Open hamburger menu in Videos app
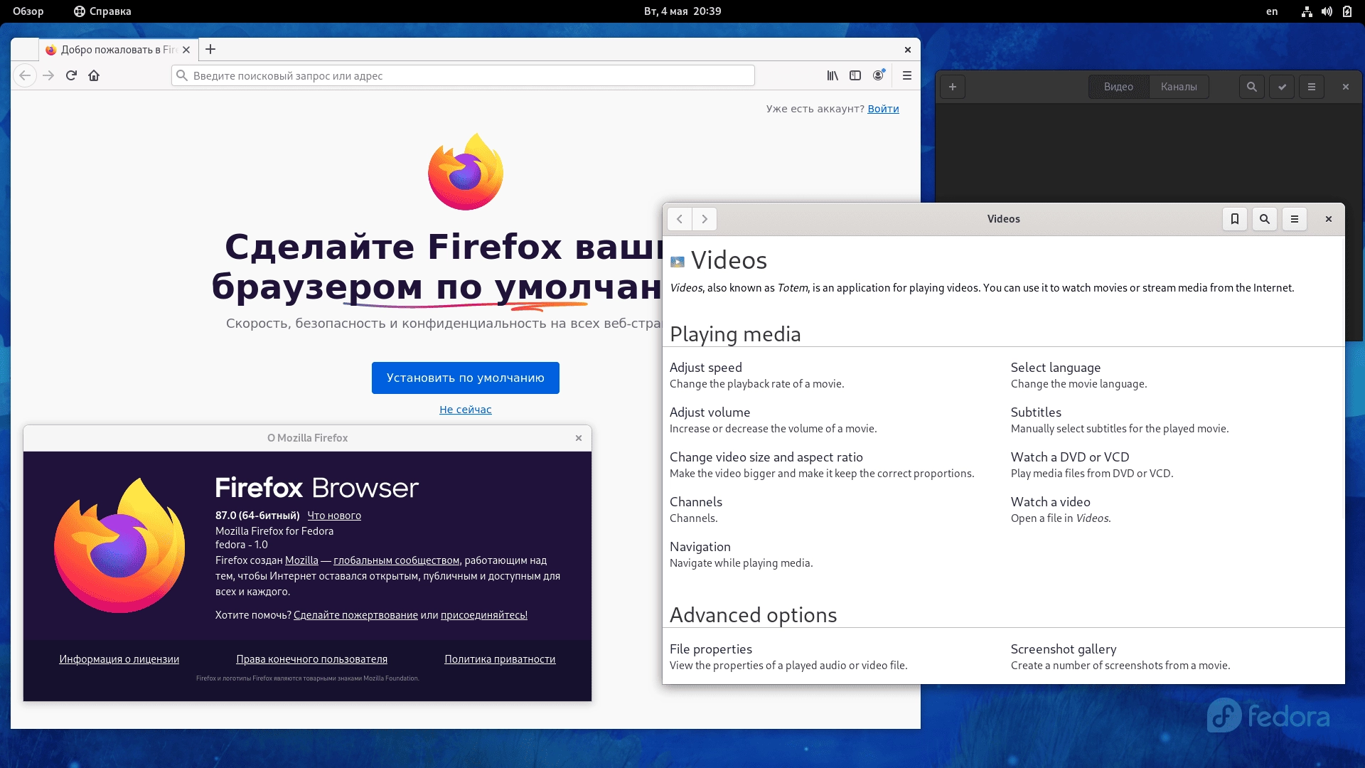The image size is (1365, 768). (x=1312, y=87)
